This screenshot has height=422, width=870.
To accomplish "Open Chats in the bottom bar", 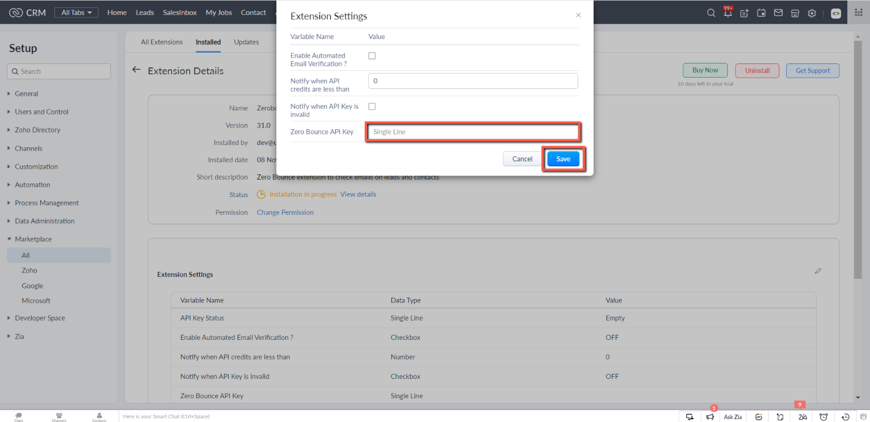I will pos(19,417).
